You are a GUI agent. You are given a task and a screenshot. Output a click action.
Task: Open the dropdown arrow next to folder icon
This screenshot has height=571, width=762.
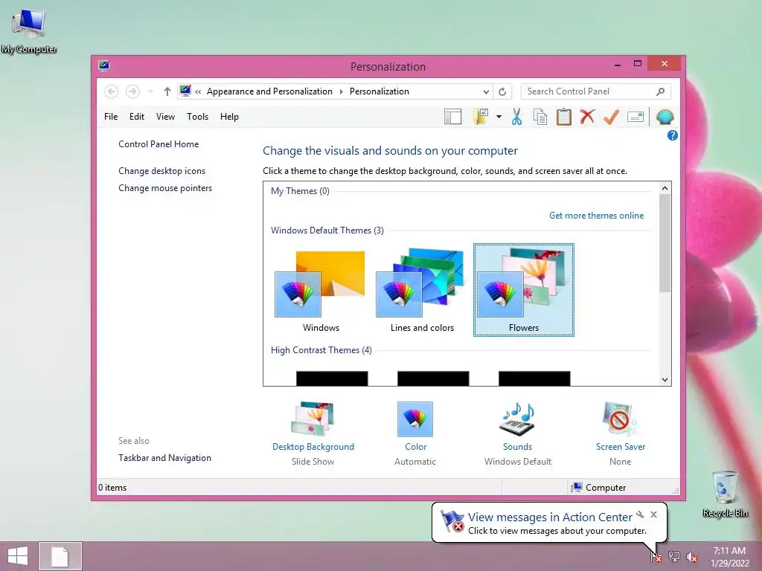click(x=499, y=117)
